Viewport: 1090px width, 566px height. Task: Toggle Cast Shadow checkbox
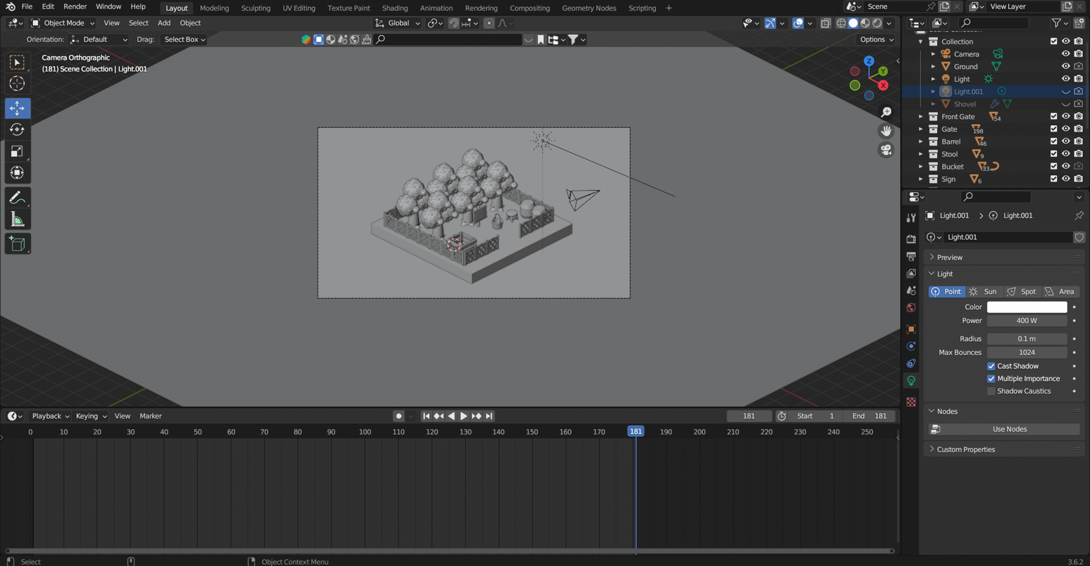991,366
